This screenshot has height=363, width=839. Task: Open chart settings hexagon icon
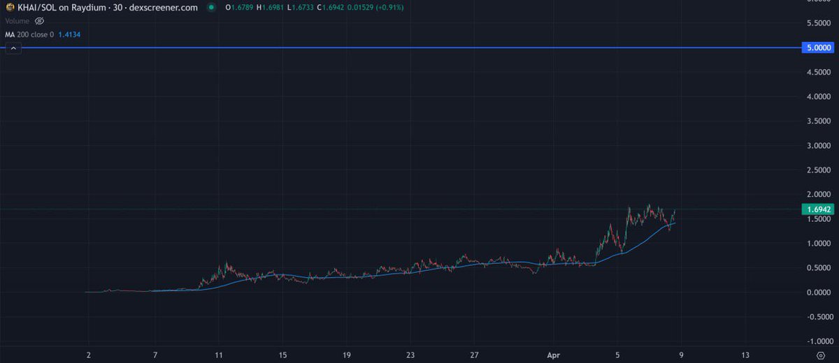click(x=819, y=355)
